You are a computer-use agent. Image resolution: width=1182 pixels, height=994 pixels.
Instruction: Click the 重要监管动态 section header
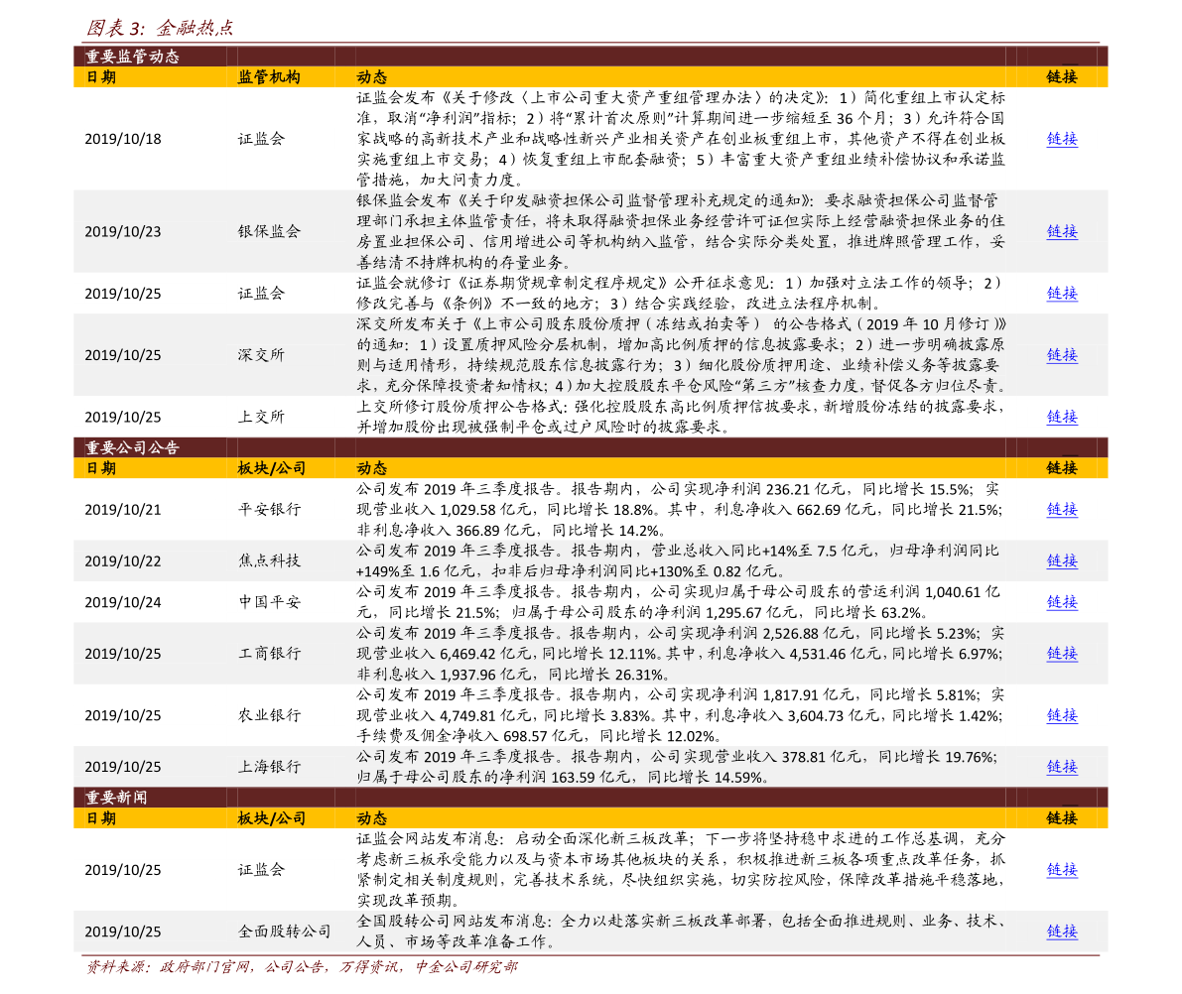coord(132,57)
